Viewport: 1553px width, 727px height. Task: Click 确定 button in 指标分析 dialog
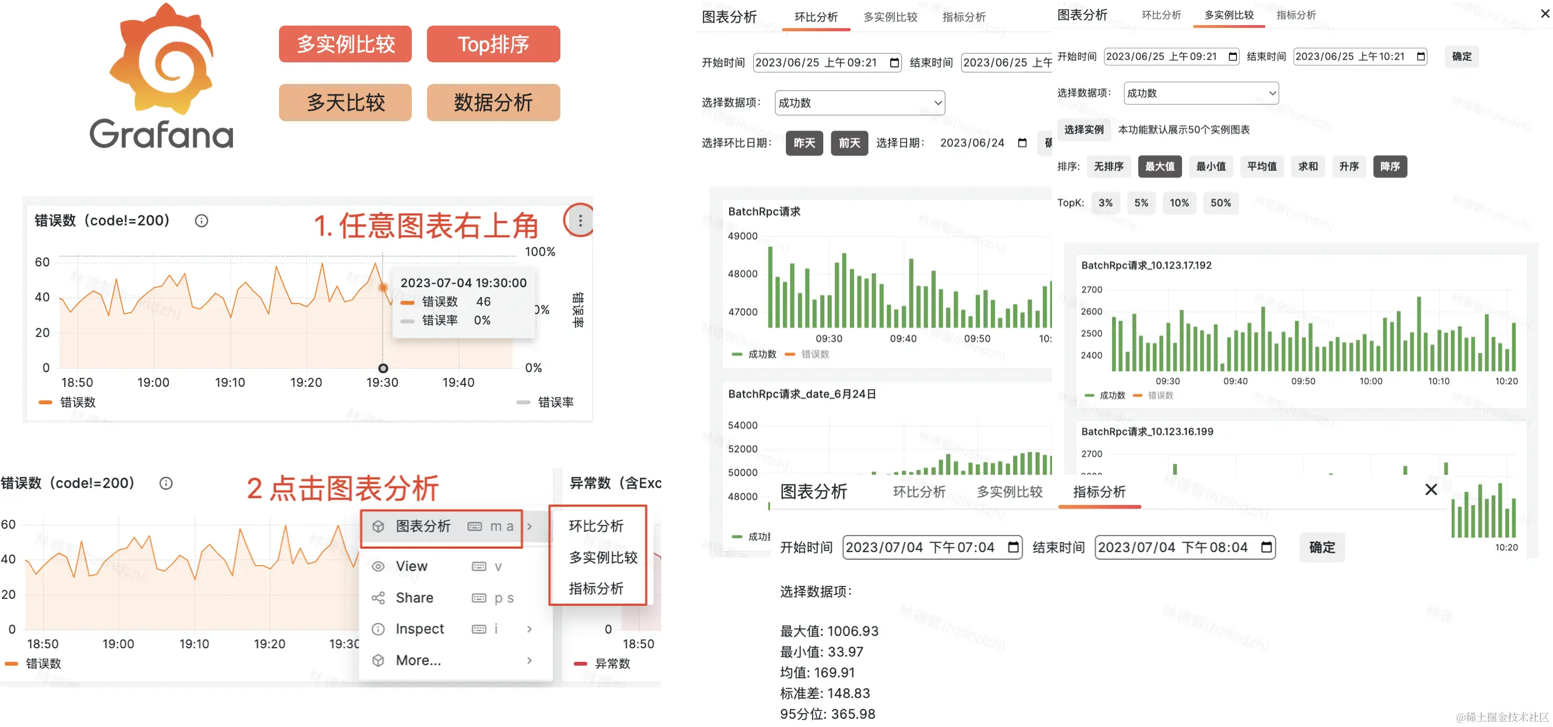[x=1322, y=548]
